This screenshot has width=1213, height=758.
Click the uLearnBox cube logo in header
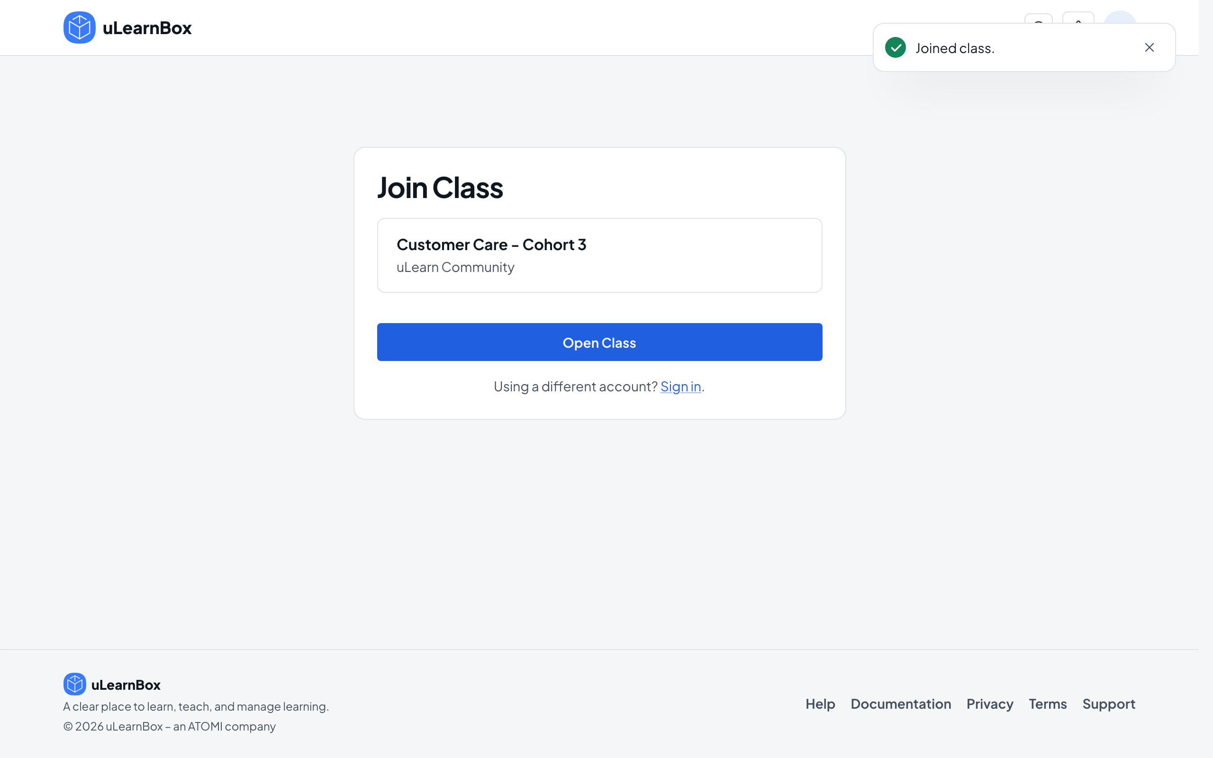[79, 27]
